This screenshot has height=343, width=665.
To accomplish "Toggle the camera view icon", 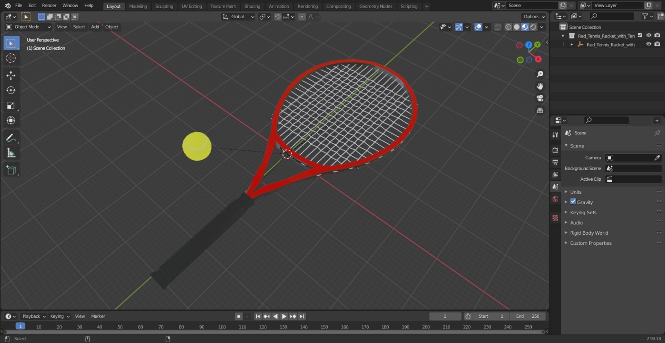I will point(540,98).
